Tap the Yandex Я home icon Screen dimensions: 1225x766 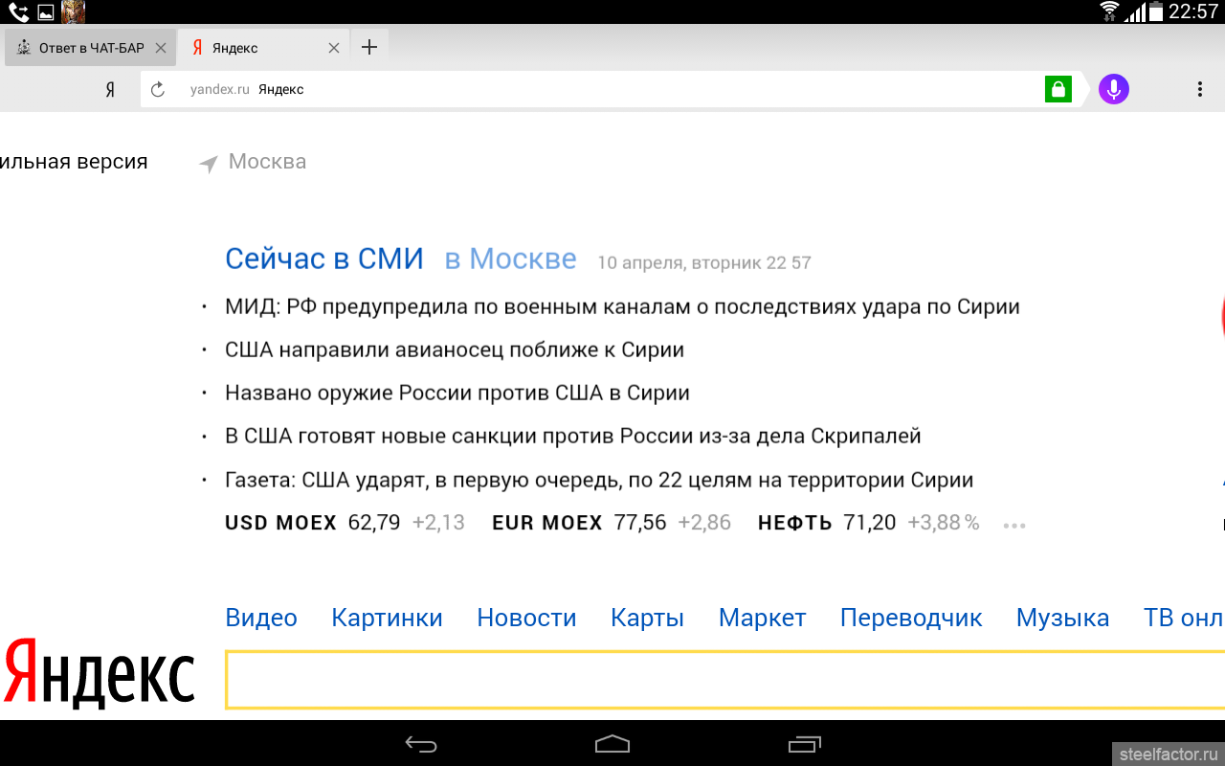pos(110,89)
